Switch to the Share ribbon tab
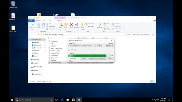The width and height of the screenshot is (182, 102). (44, 21)
